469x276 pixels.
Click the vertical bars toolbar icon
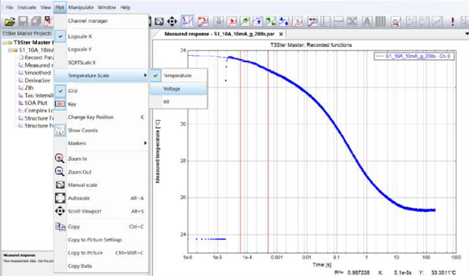coord(380,21)
